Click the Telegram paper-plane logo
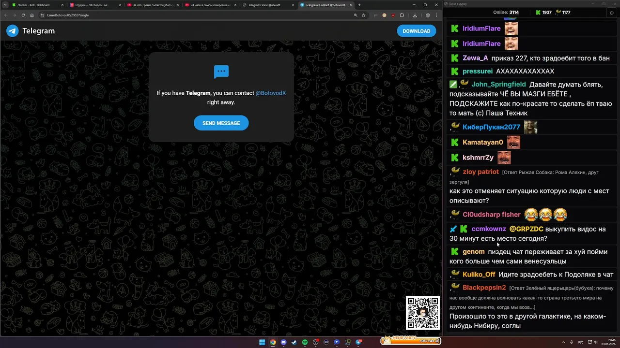The image size is (620, 348). 12,31
